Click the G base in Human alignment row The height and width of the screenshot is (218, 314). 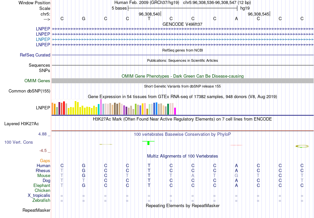point(84,166)
